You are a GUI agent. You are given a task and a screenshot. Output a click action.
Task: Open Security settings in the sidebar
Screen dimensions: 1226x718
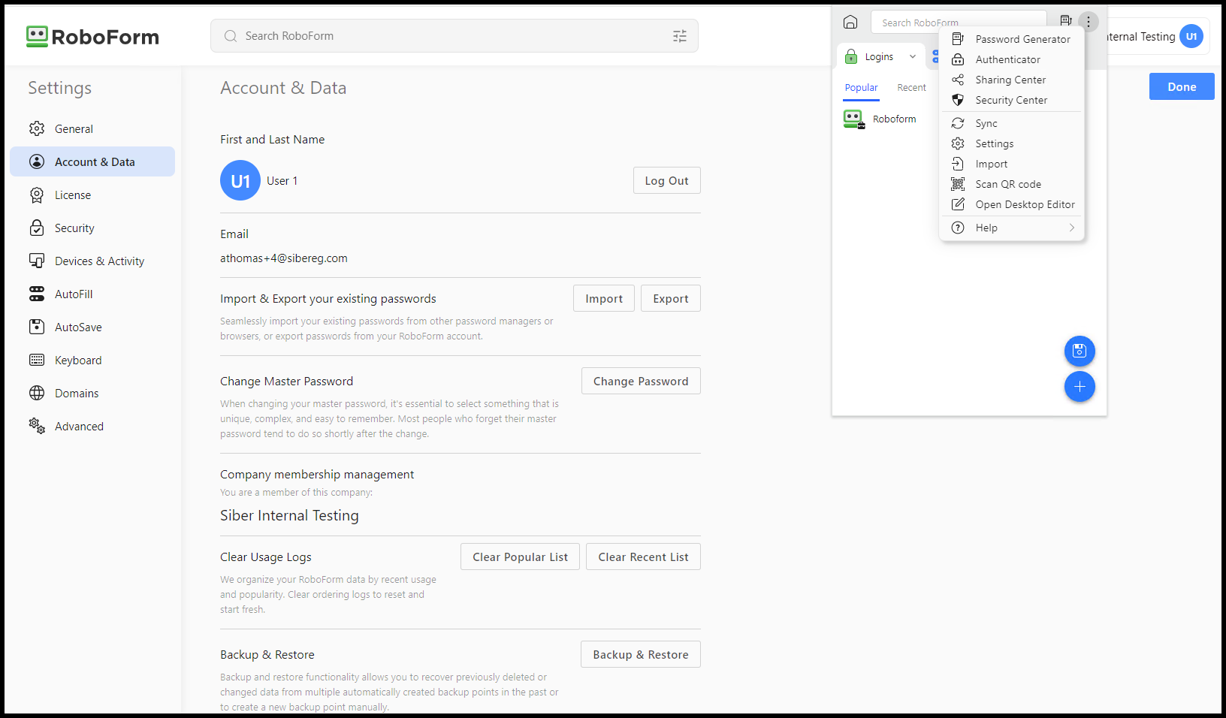click(x=74, y=228)
